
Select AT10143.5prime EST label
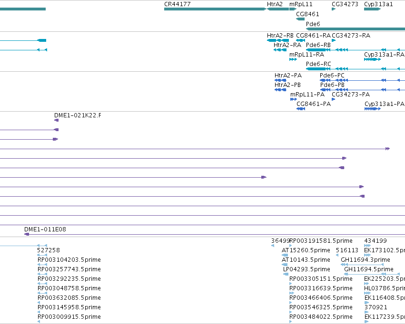306,260
